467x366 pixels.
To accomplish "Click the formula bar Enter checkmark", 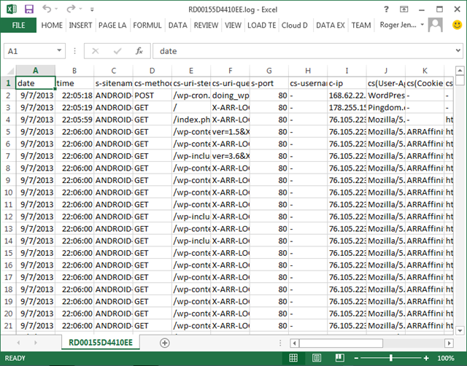I will [x=117, y=51].
